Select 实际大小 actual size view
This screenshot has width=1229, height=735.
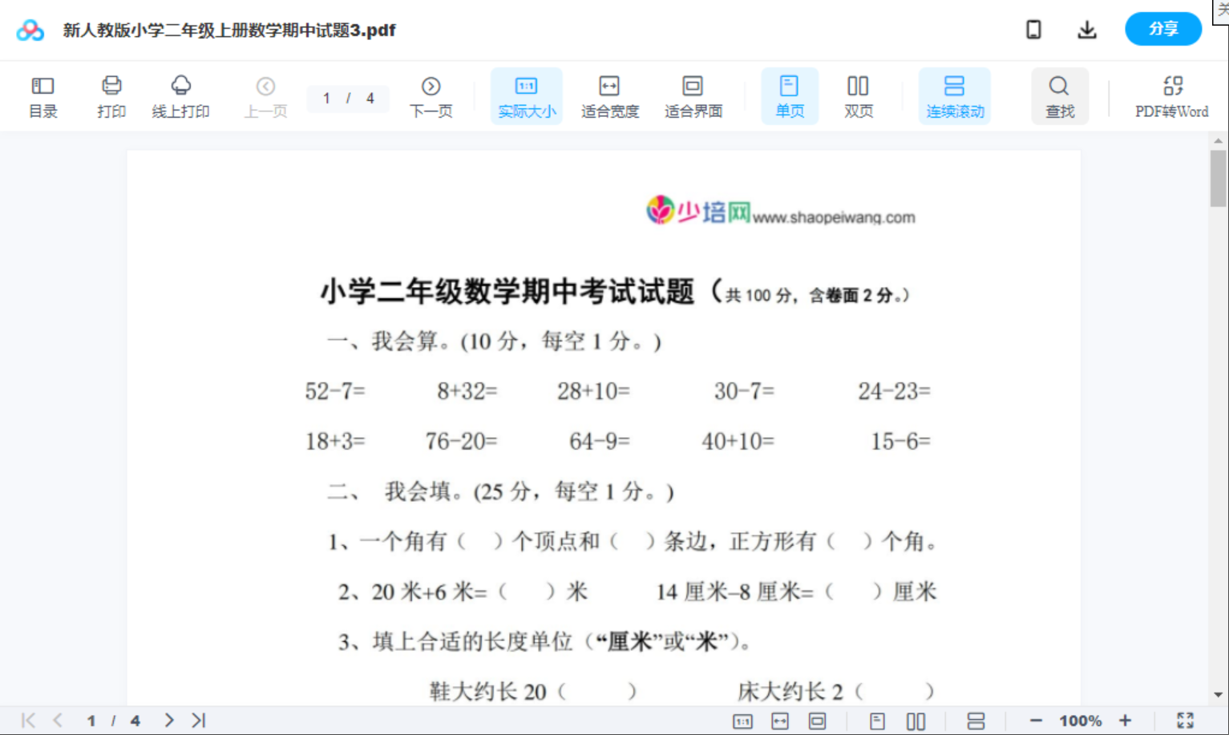pos(526,95)
